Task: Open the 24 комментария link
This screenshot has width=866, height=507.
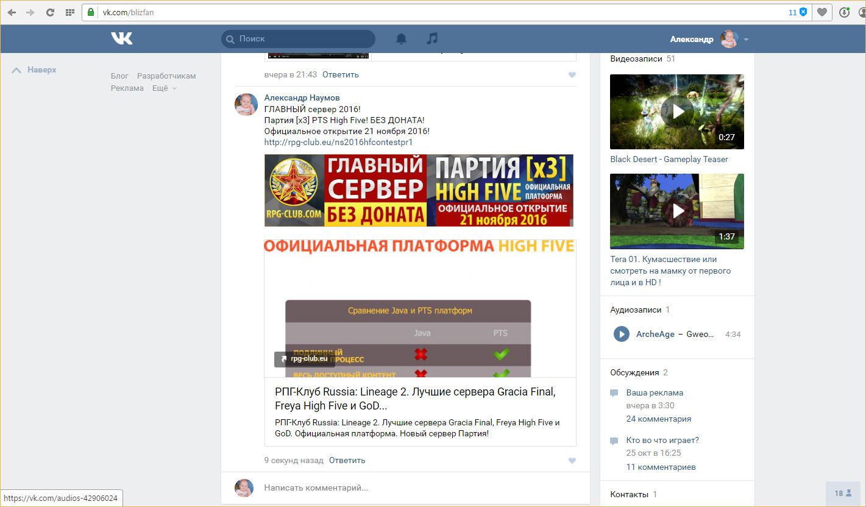Action: [x=659, y=419]
